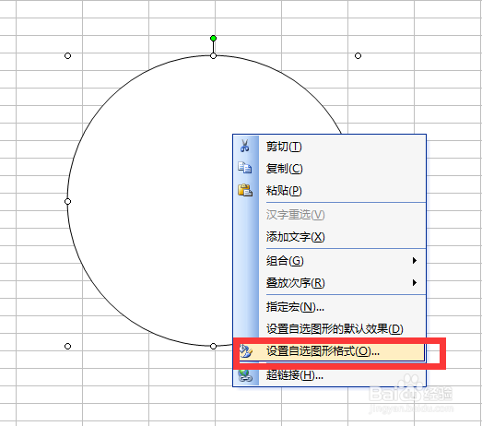Choose 复制(C) from context menu
The image size is (482, 426).
coord(330,169)
